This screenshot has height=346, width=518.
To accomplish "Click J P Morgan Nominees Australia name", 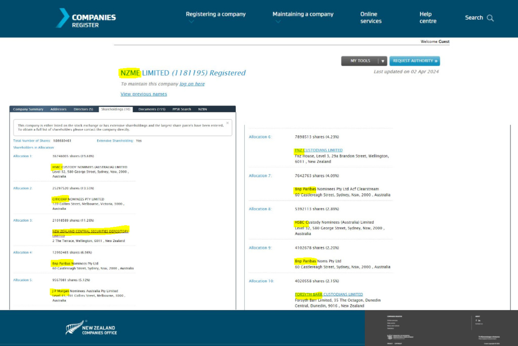I will (x=85, y=291).
